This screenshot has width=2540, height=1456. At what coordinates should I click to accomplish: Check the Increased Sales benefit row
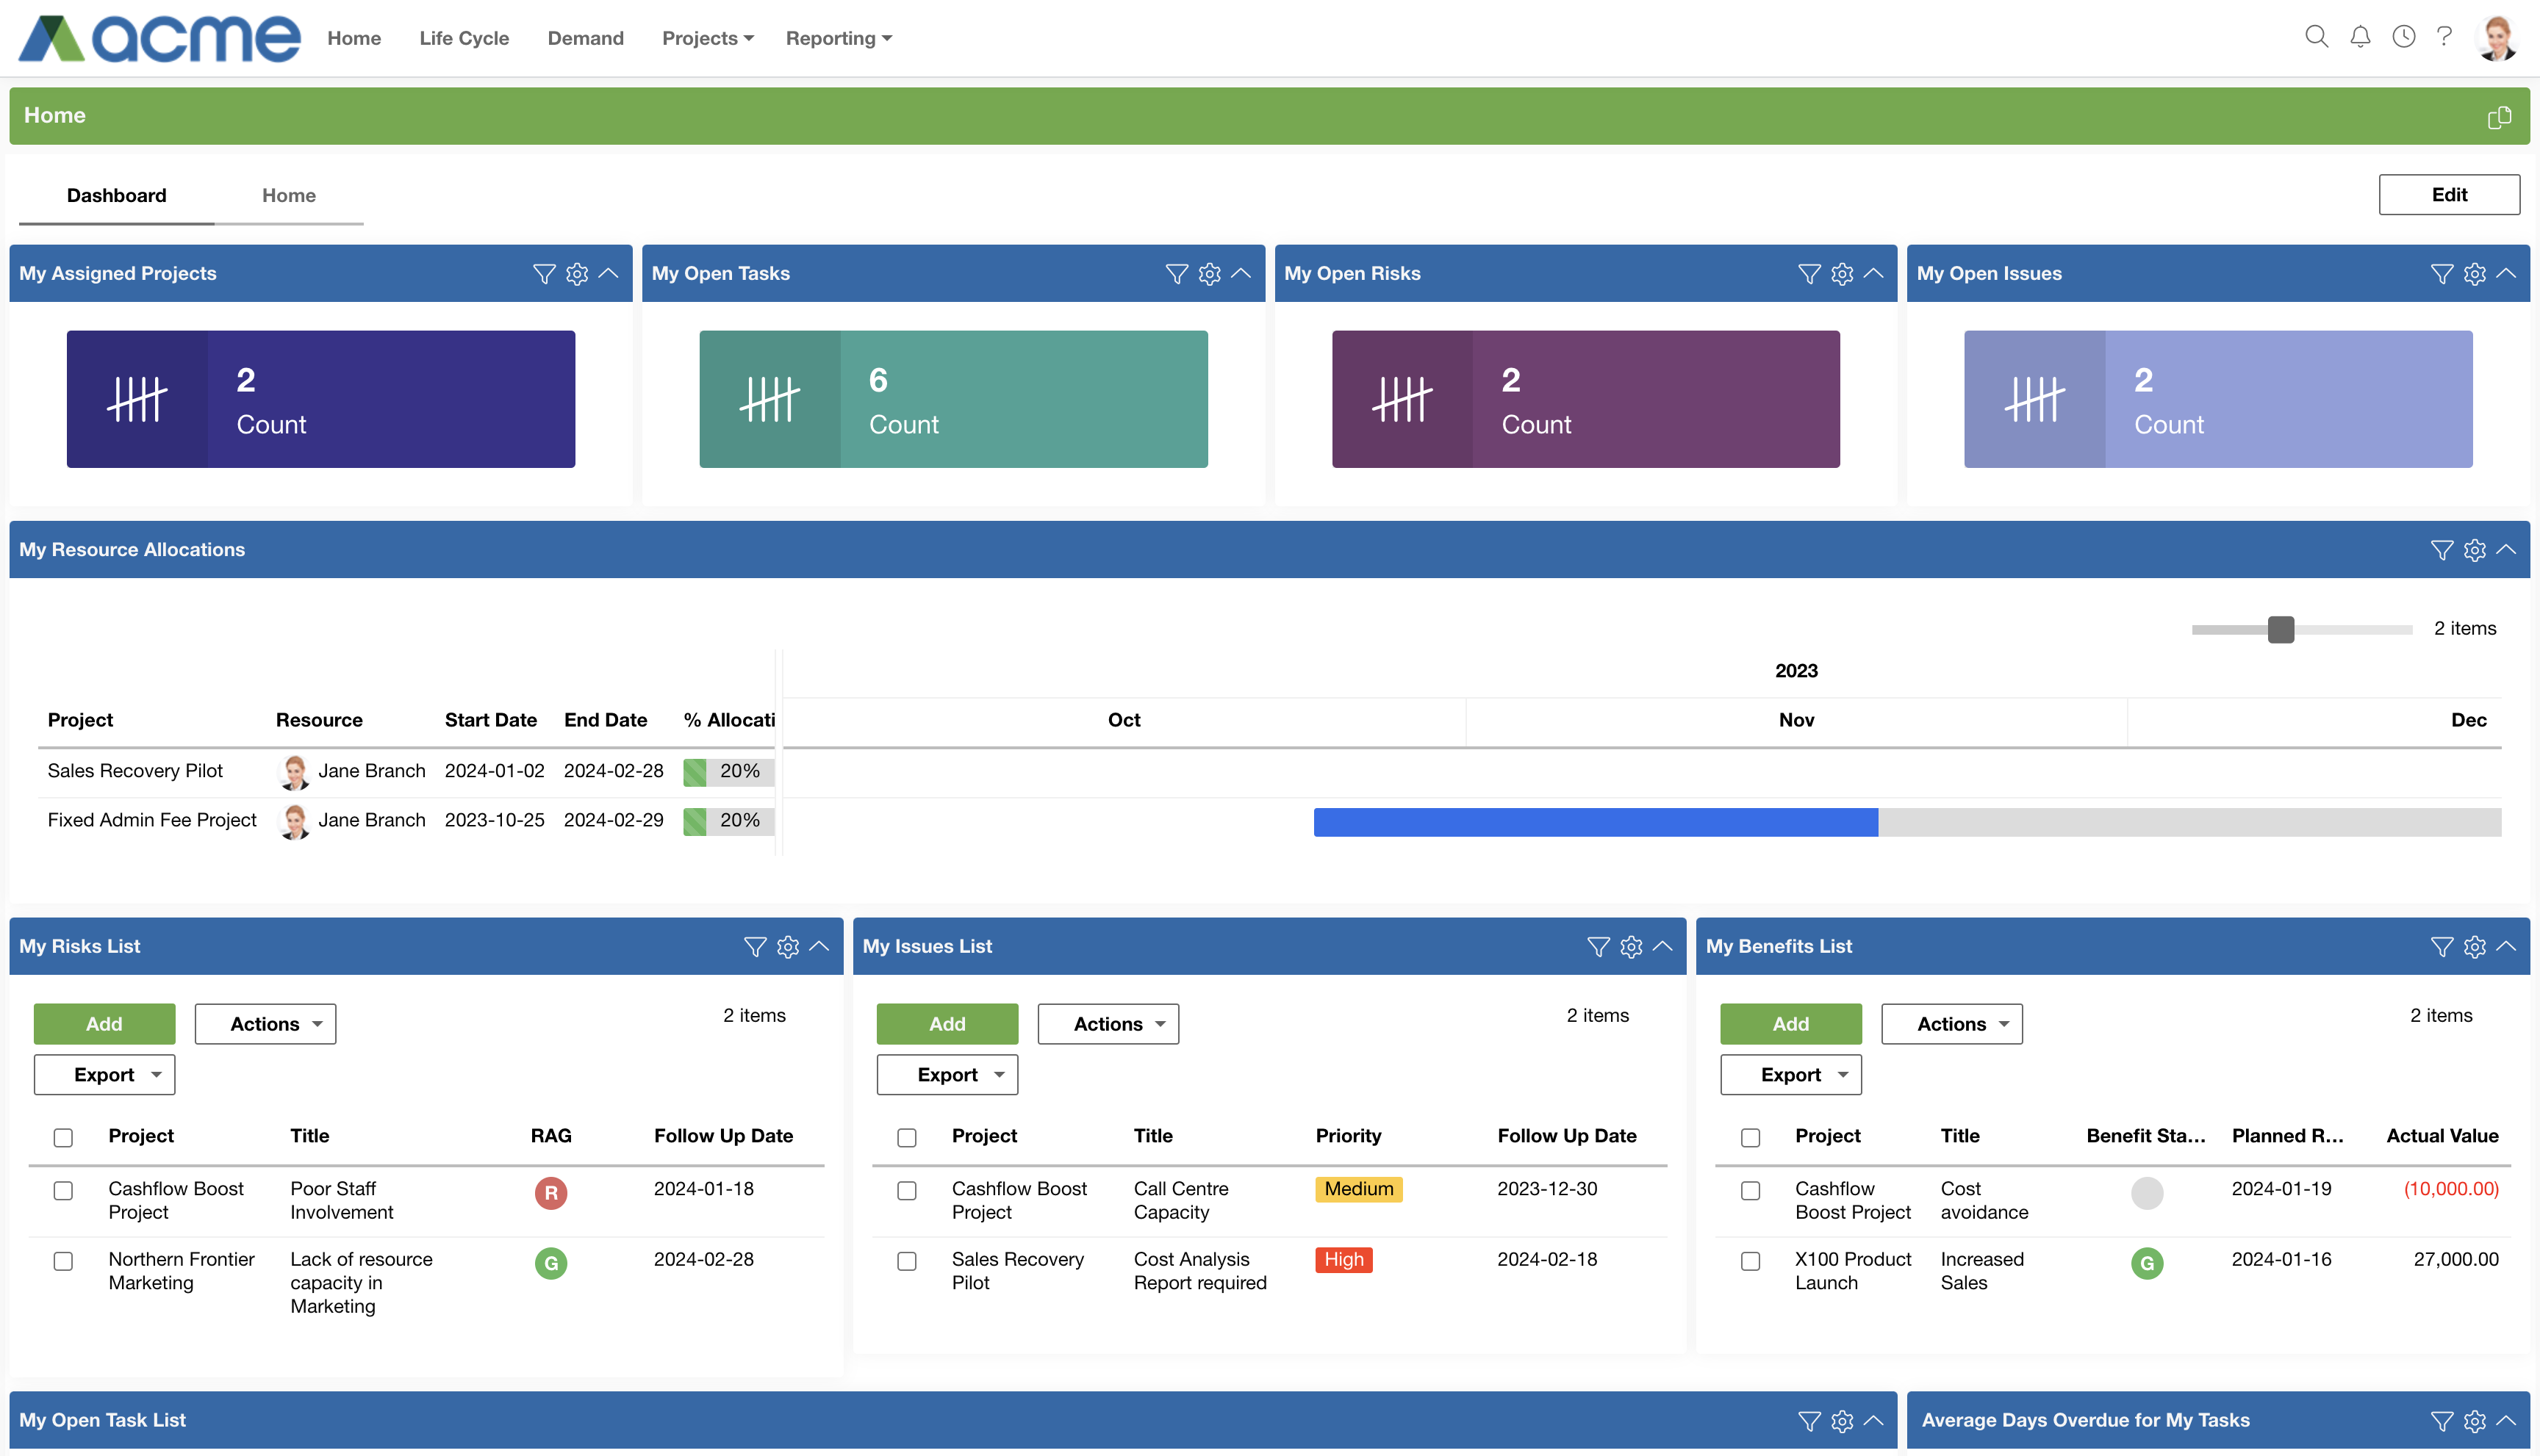click(x=1750, y=1262)
